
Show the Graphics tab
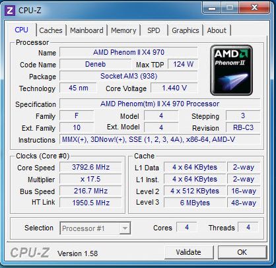coord(186,30)
